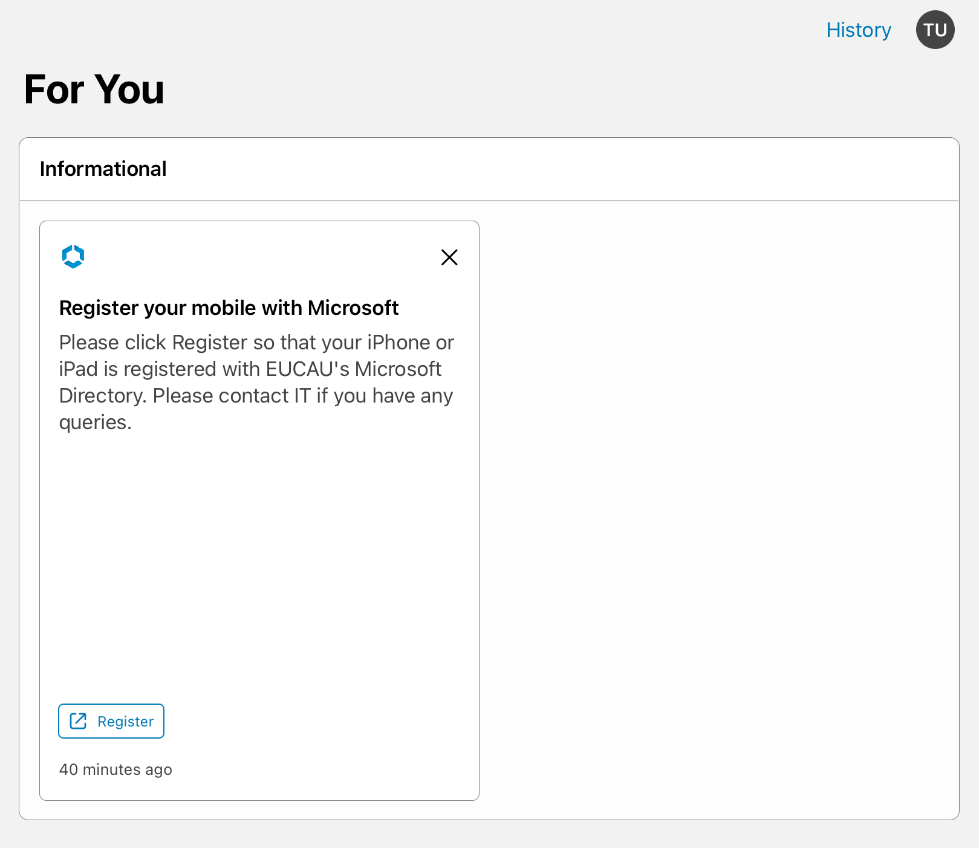Click the word 'Microsoft' in the card title
Image resolution: width=979 pixels, height=848 pixels.
353,308
